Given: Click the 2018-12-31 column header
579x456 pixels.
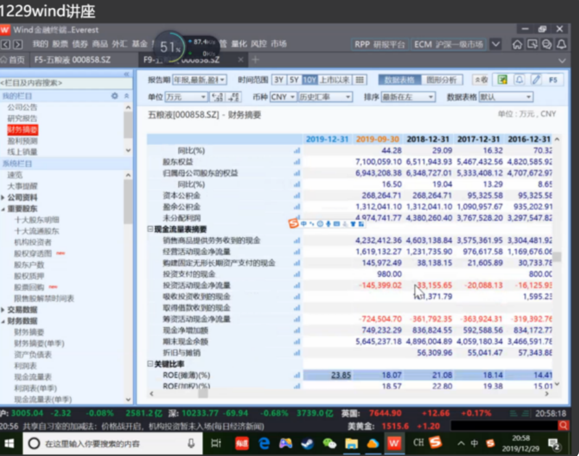Looking at the screenshot, I should pyautogui.click(x=428, y=139).
